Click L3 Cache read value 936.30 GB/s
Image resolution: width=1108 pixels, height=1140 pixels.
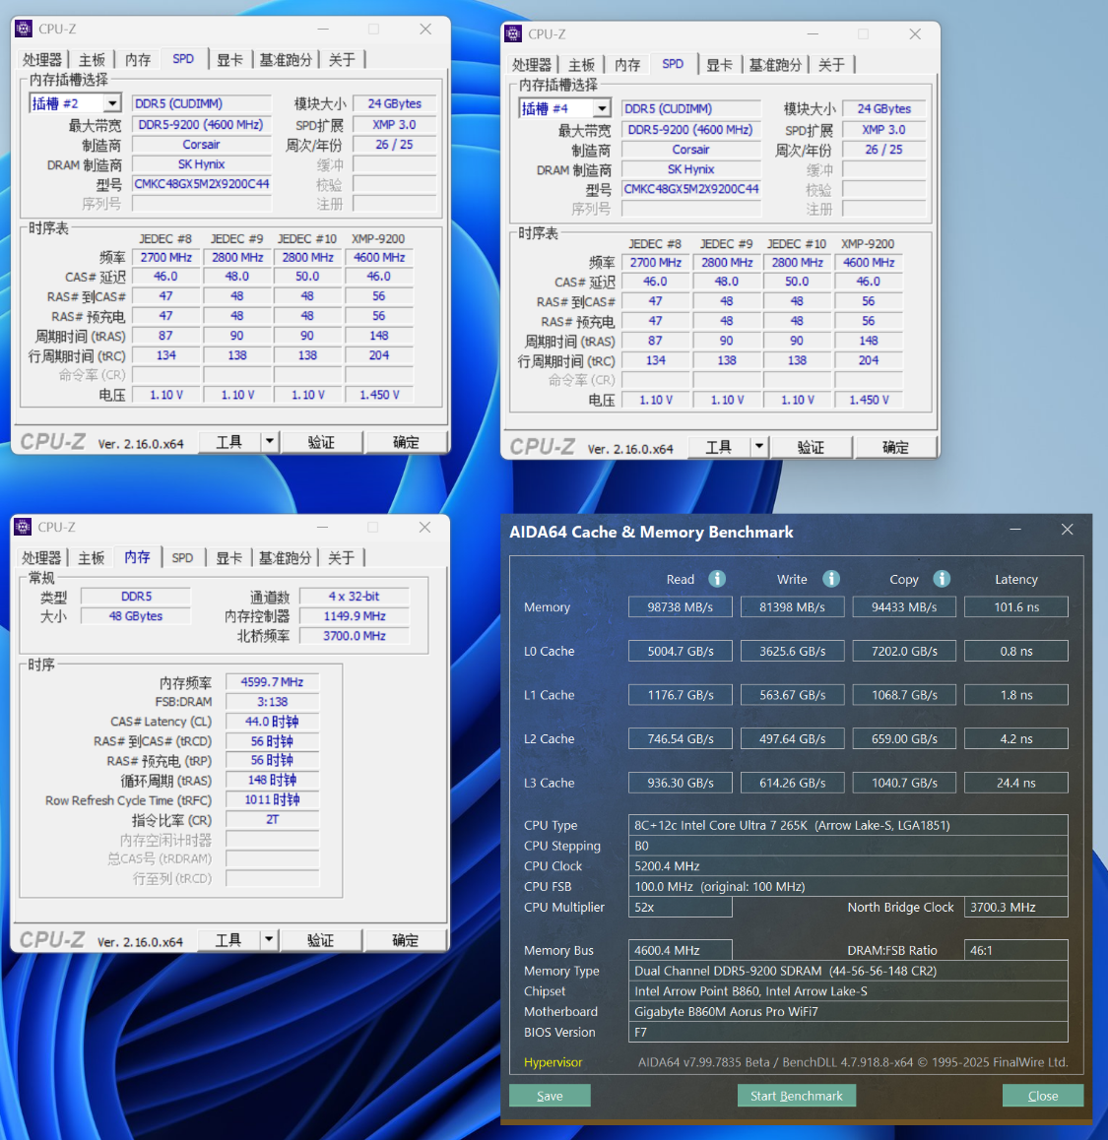pos(681,783)
